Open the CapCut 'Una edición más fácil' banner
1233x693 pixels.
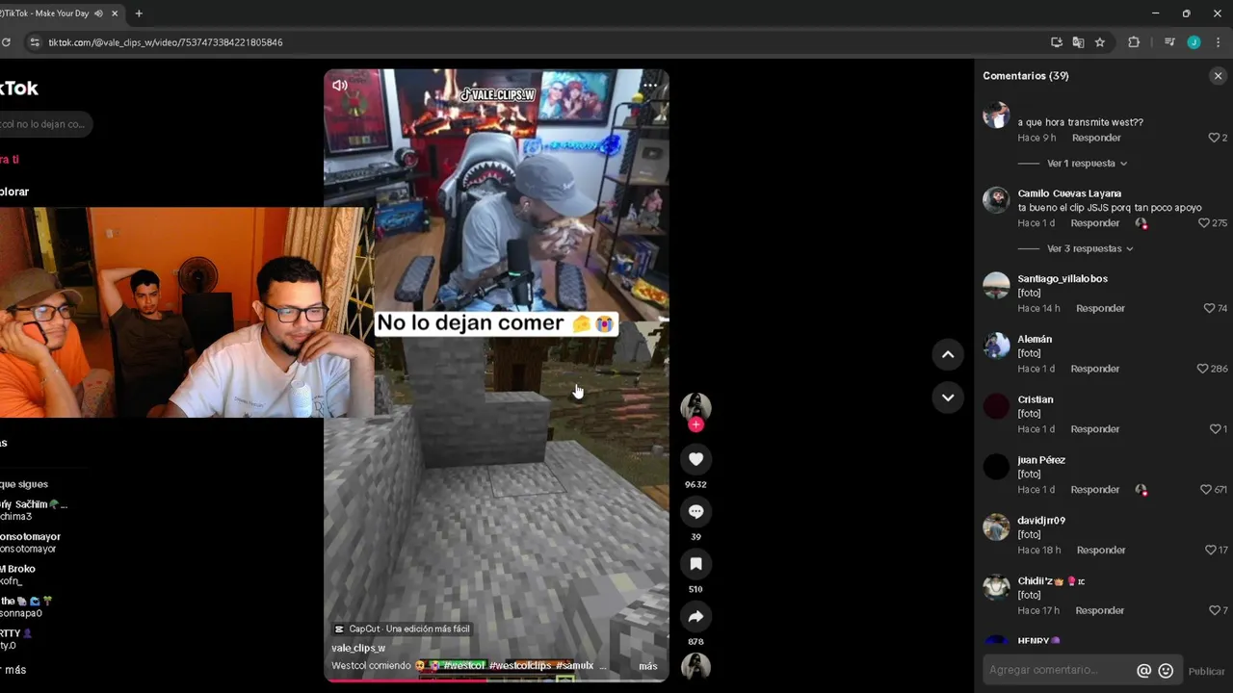(402, 629)
